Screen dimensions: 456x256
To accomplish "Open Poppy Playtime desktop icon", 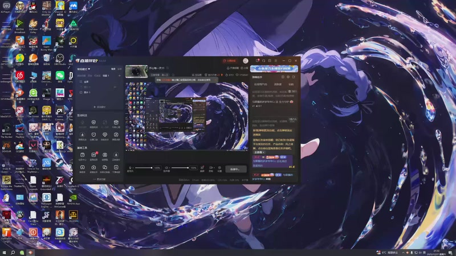I will [x=20, y=131].
